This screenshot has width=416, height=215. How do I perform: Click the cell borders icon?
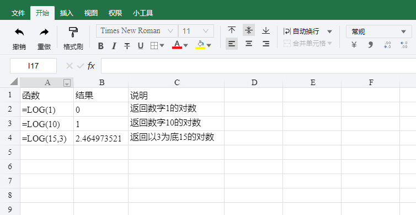154,46
